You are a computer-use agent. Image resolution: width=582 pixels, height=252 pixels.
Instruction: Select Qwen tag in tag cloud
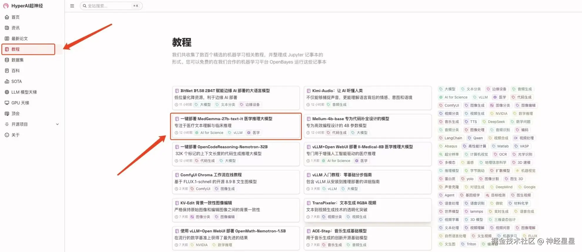click(475, 138)
